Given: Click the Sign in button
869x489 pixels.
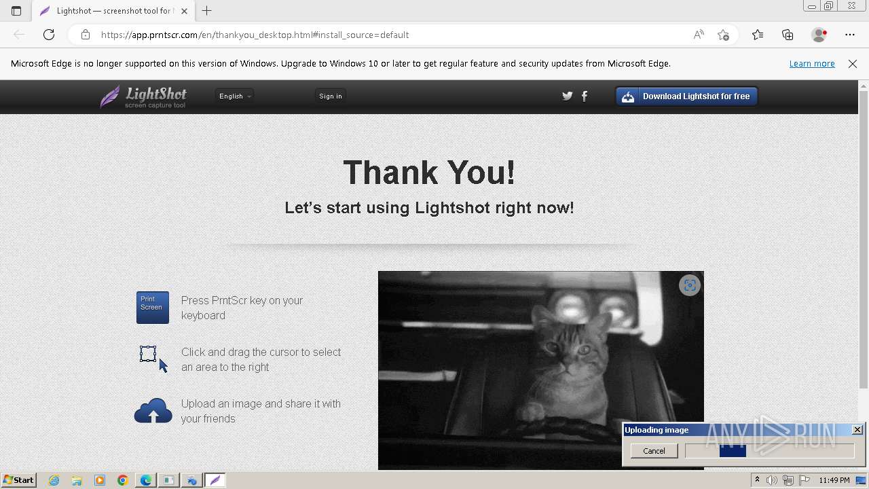Looking at the screenshot, I should click(331, 96).
